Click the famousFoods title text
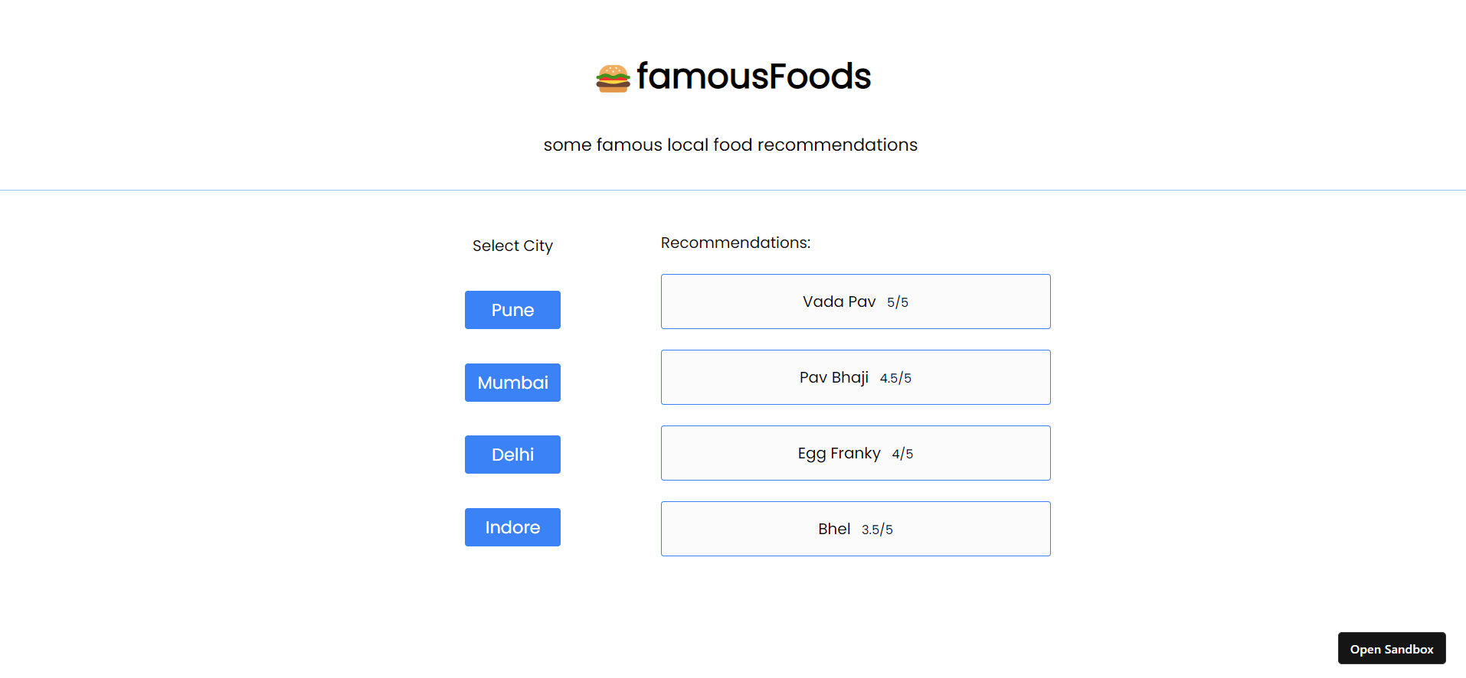Screen dimensions: 1466x678 pyautogui.click(x=754, y=76)
